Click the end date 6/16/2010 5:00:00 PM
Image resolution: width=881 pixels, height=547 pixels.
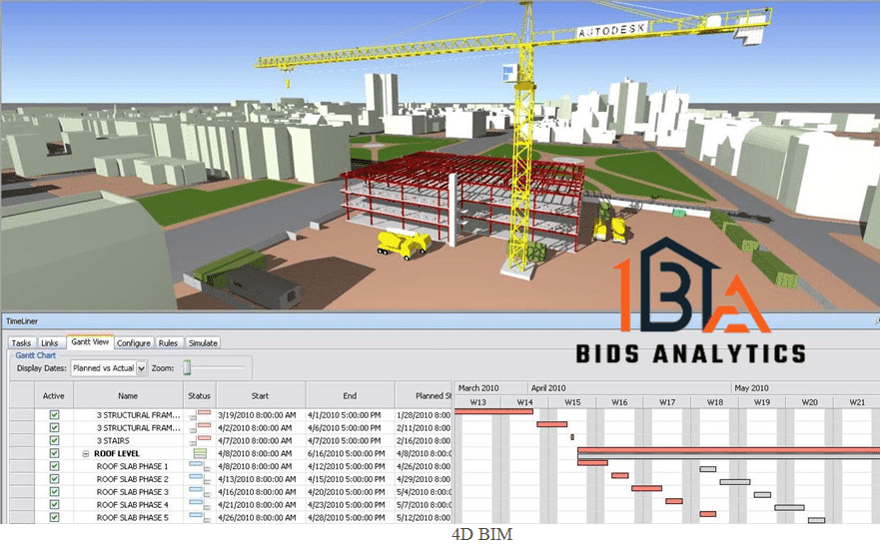coord(346,453)
